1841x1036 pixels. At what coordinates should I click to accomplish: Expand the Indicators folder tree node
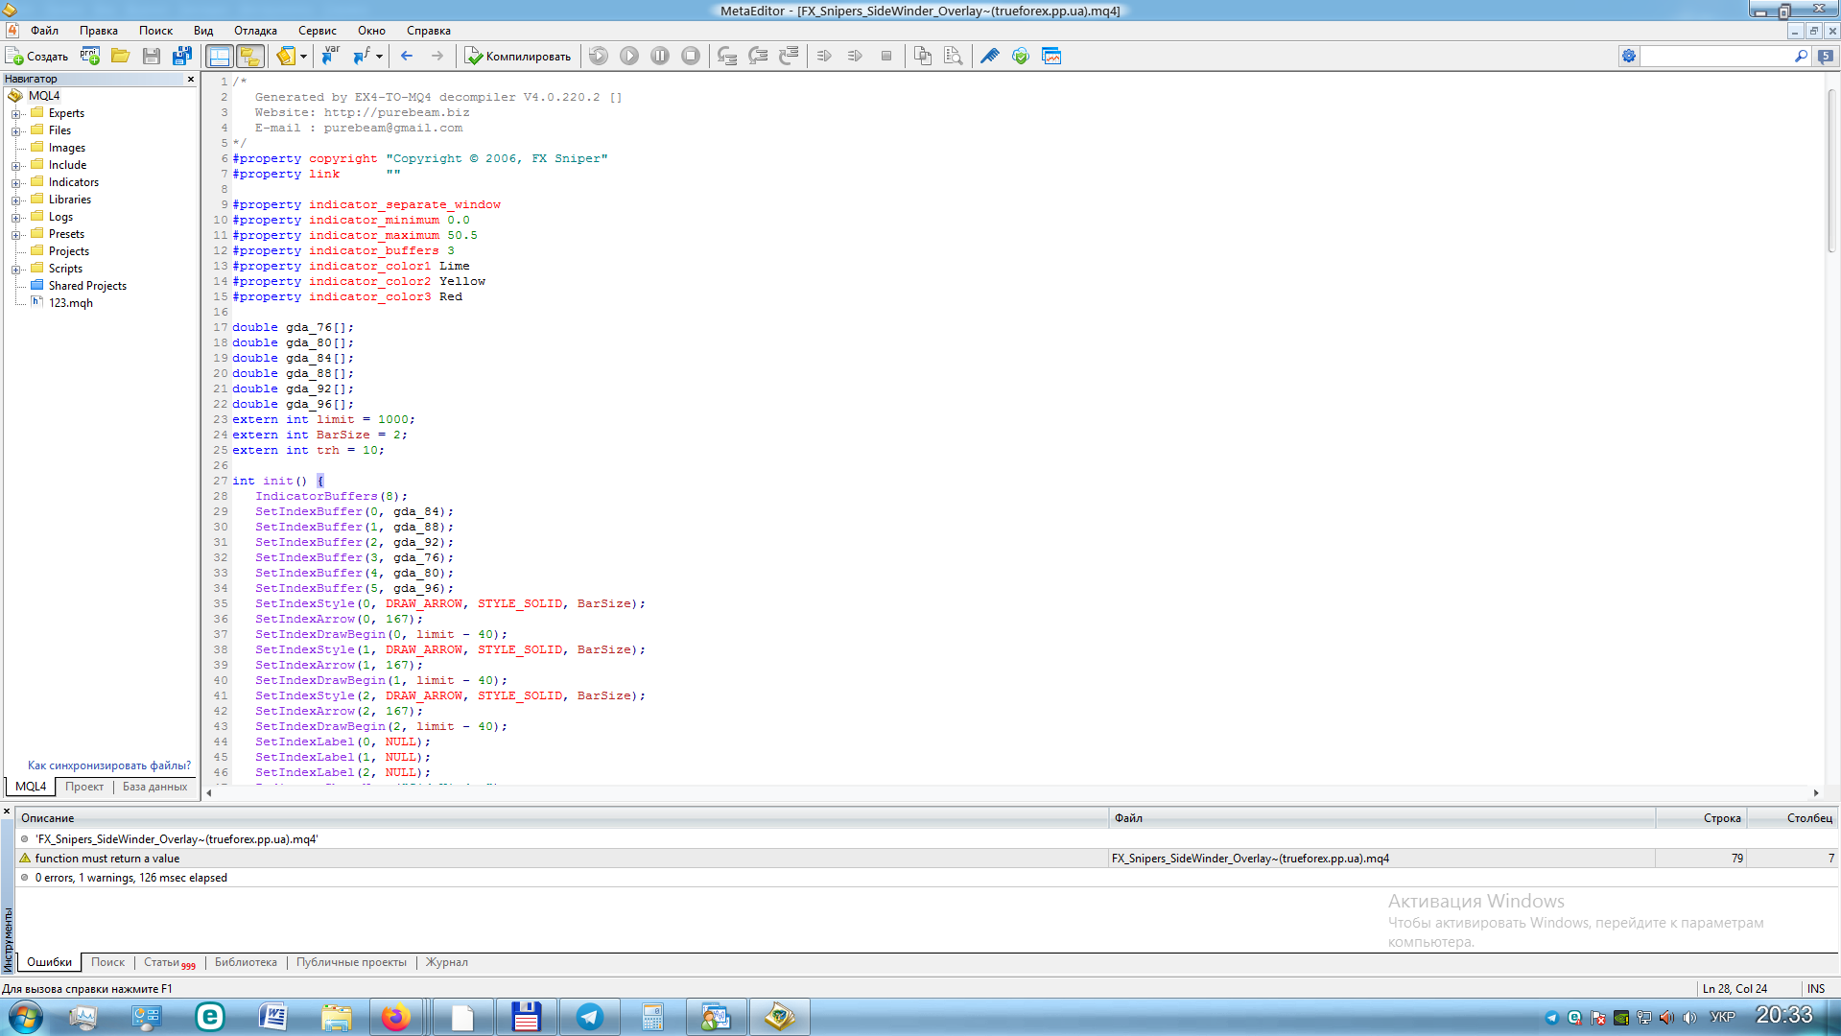click(x=16, y=183)
